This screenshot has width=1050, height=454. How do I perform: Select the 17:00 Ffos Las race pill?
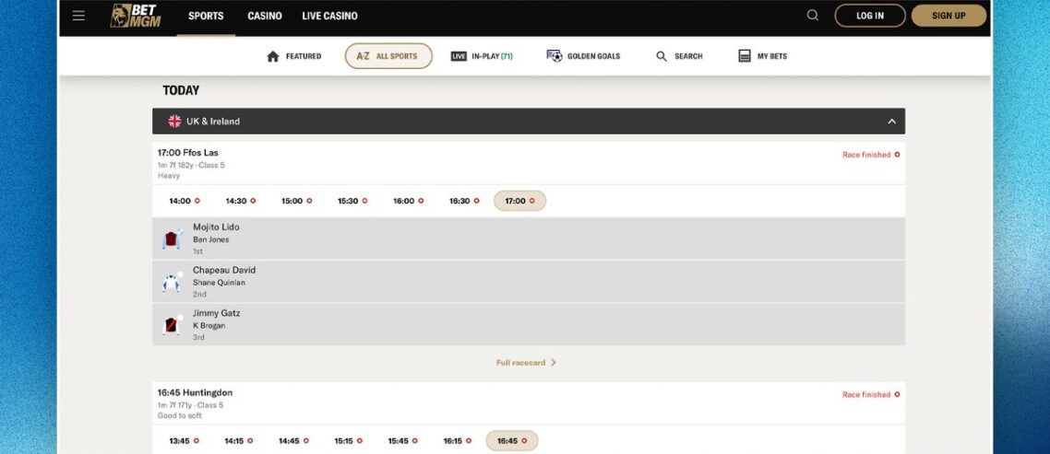(519, 201)
